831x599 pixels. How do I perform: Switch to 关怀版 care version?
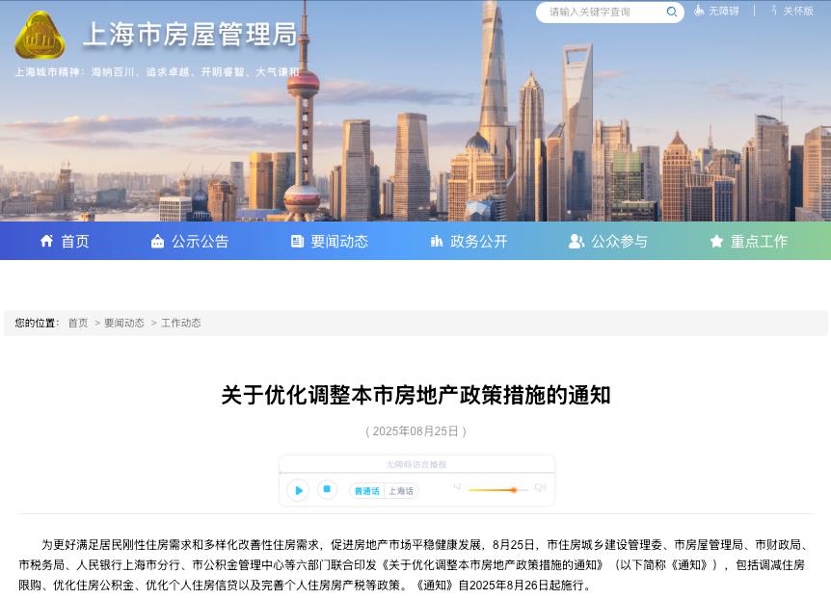click(792, 11)
